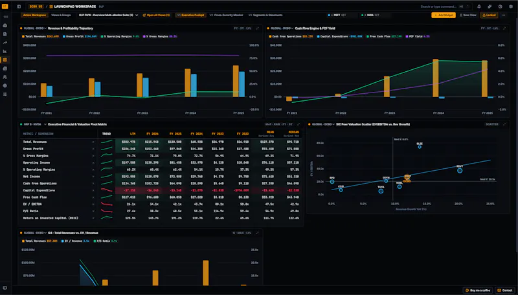The image size is (518, 295).
Task: Open GLOBAL DCBO dropdown on Peer Scatter widget
Action: point(323,124)
